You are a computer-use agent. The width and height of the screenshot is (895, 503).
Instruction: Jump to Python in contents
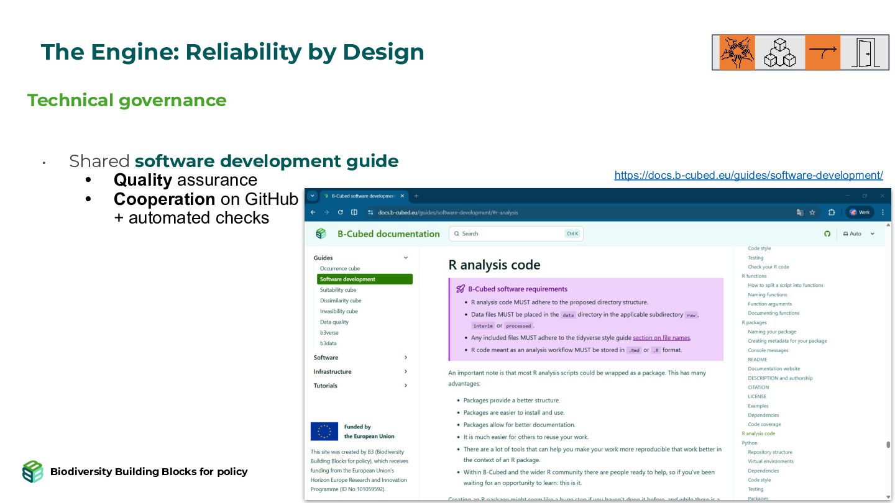coord(750,443)
